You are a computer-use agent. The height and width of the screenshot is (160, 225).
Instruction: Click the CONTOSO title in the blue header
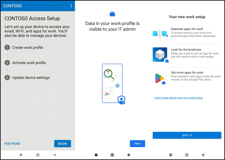pos(13,6)
